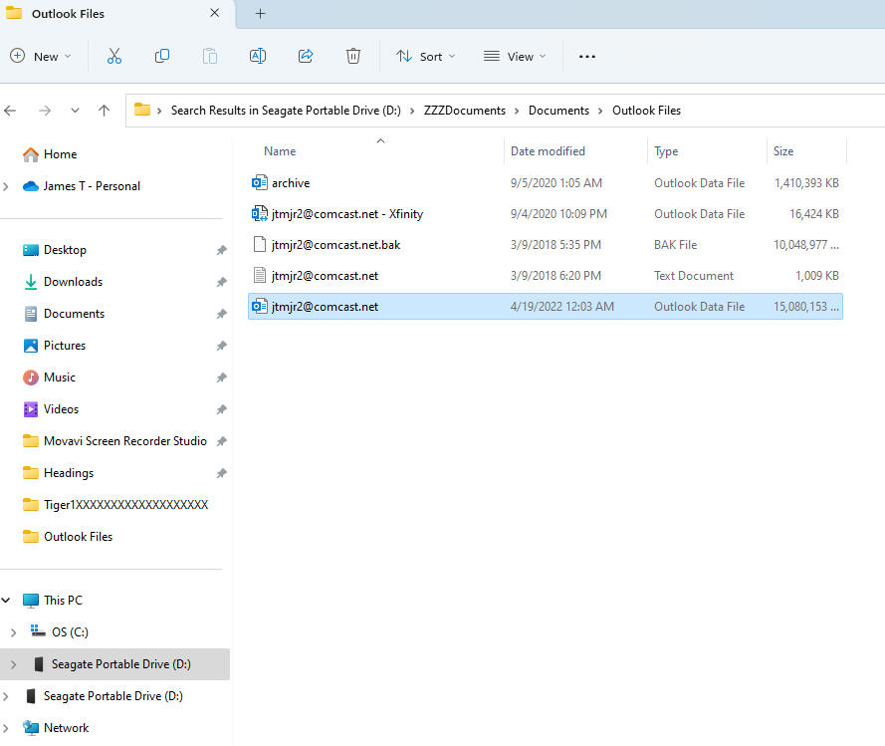Go up one folder level arrow
Screen dimensions: 885x746
pyautogui.click(x=104, y=111)
